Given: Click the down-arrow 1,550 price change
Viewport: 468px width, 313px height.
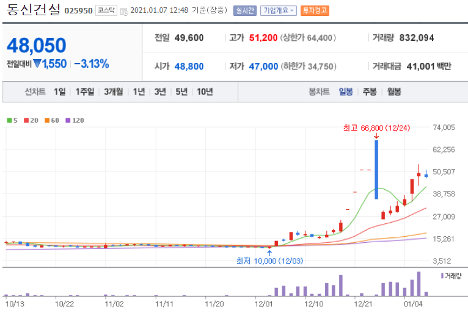Looking at the screenshot, I should 50,64.
